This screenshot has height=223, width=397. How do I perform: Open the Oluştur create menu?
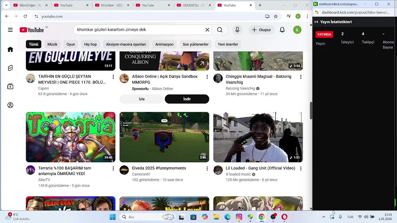coord(261,30)
